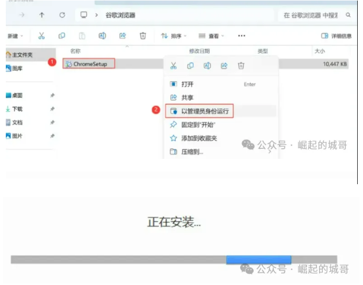Open the 新建 dropdown

[15, 36]
